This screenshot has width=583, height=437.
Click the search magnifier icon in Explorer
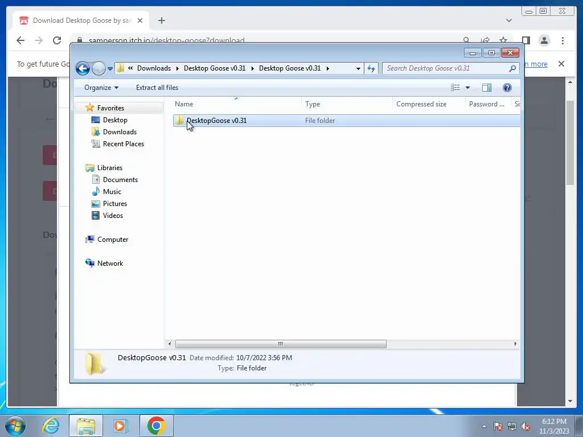[x=513, y=68]
